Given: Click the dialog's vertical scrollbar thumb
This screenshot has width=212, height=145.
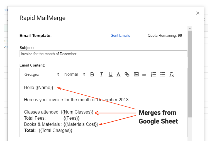Looking at the screenshot, I should click(x=190, y=74).
